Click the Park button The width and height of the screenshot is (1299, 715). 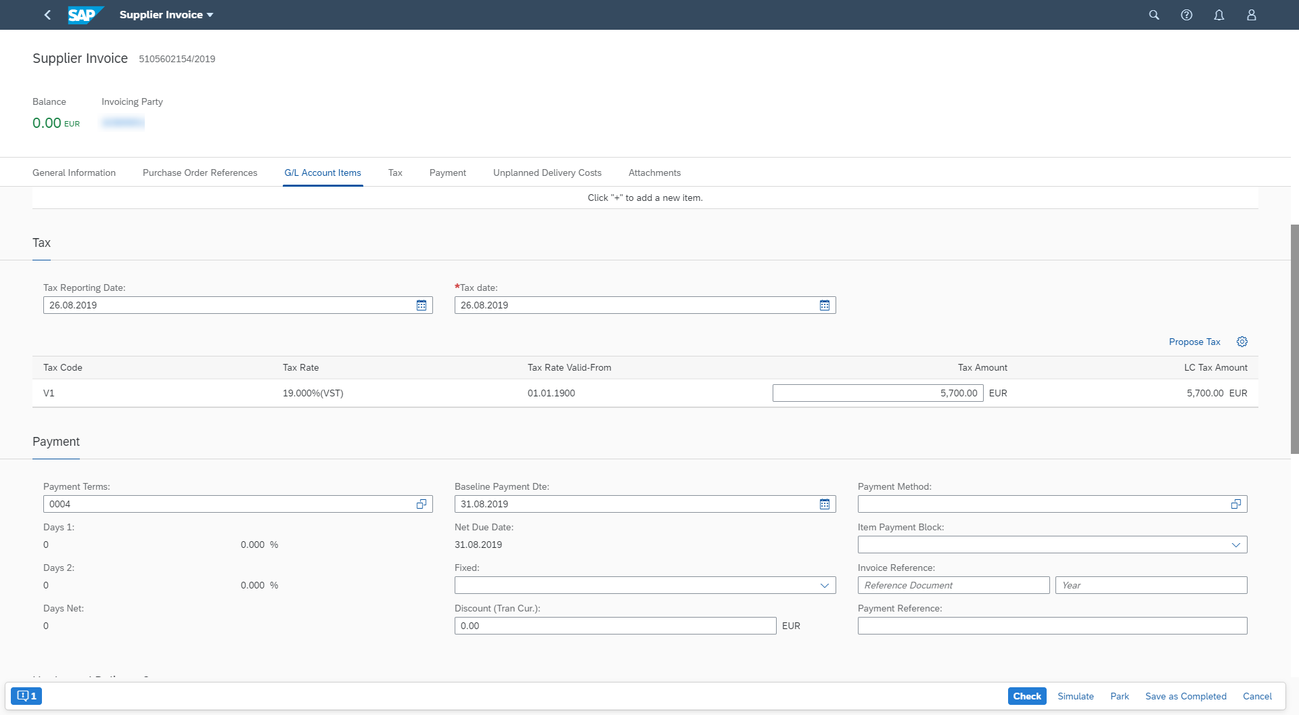pos(1120,696)
